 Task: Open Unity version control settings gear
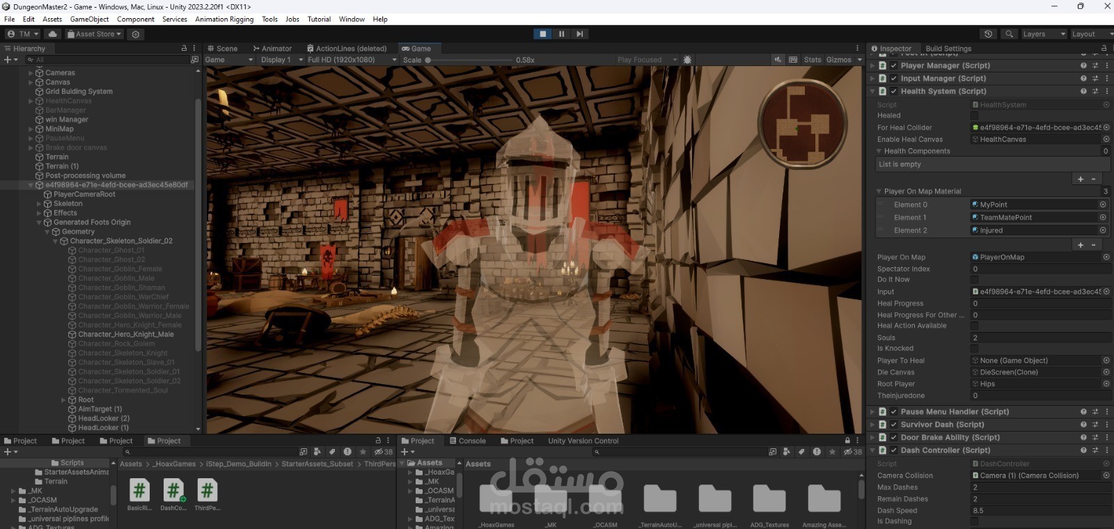pyautogui.click(x=136, y=34)
